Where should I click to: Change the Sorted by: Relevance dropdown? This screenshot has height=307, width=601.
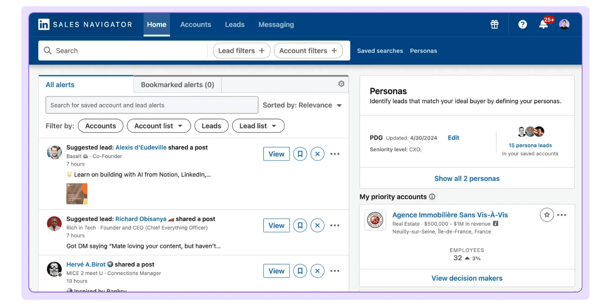pyautogui.click(x=302, y=105)
